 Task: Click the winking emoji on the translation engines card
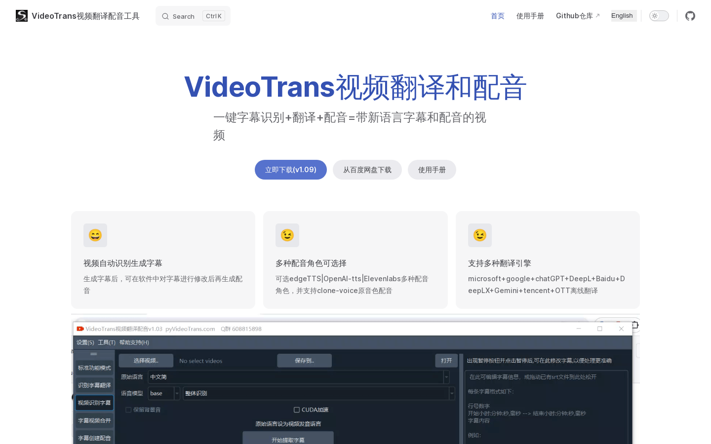(x=479, y=235)
